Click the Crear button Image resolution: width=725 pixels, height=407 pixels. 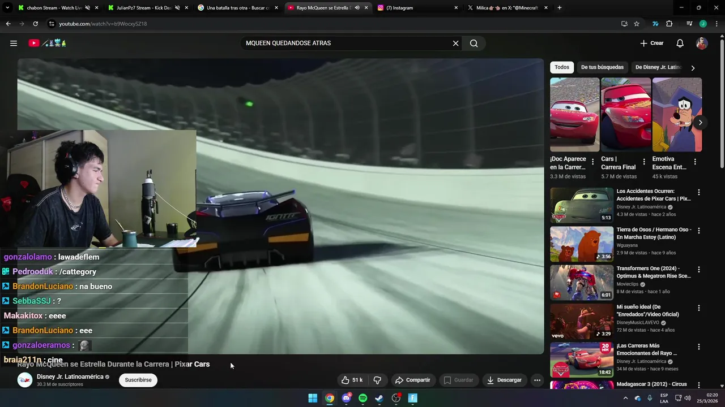pyautogui.click(x=652, y=43)
